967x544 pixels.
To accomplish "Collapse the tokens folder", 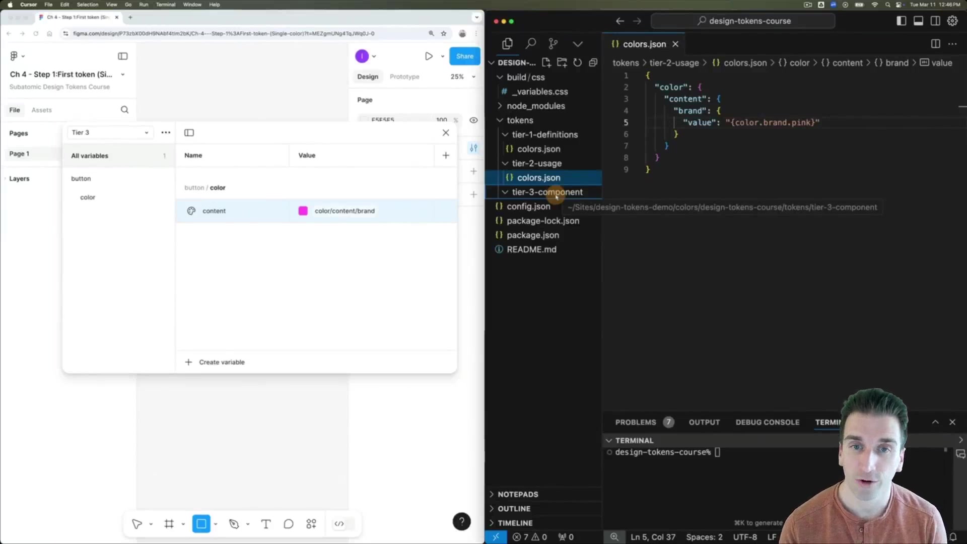I will [x=500, y=120].
